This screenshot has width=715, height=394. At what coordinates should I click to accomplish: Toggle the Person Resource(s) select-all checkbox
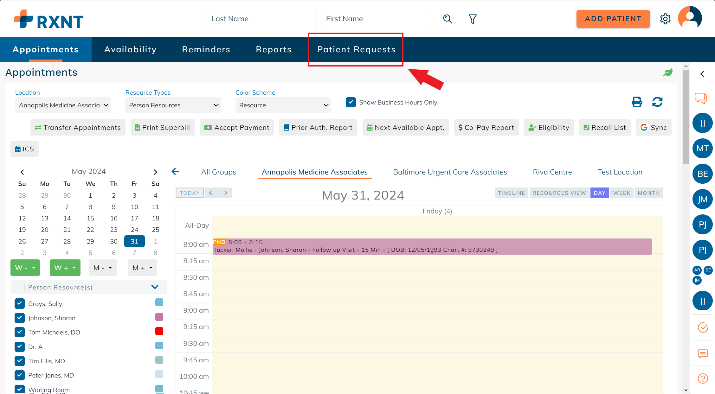(x=20, y=287)
